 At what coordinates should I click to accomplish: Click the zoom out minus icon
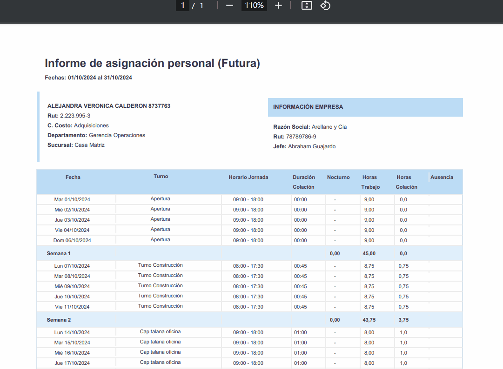(x=229, y=6)
